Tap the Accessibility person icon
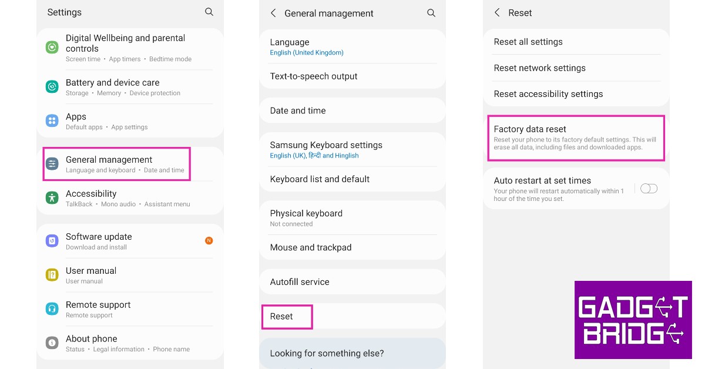The image size is (705, 369). (x=52, y=198)
